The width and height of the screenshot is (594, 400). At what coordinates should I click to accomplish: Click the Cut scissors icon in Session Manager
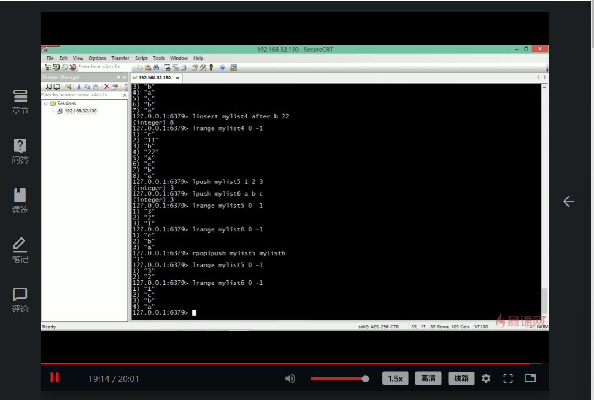point(79,87)
